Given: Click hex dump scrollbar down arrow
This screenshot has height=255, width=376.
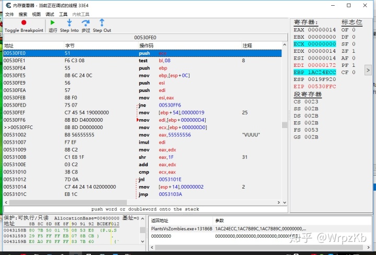Looking at the screenshot, I should coord(143,241).
